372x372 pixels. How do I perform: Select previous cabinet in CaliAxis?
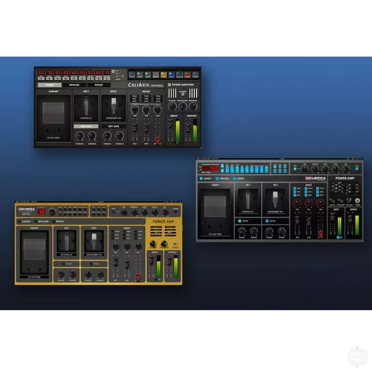[48, 130]
